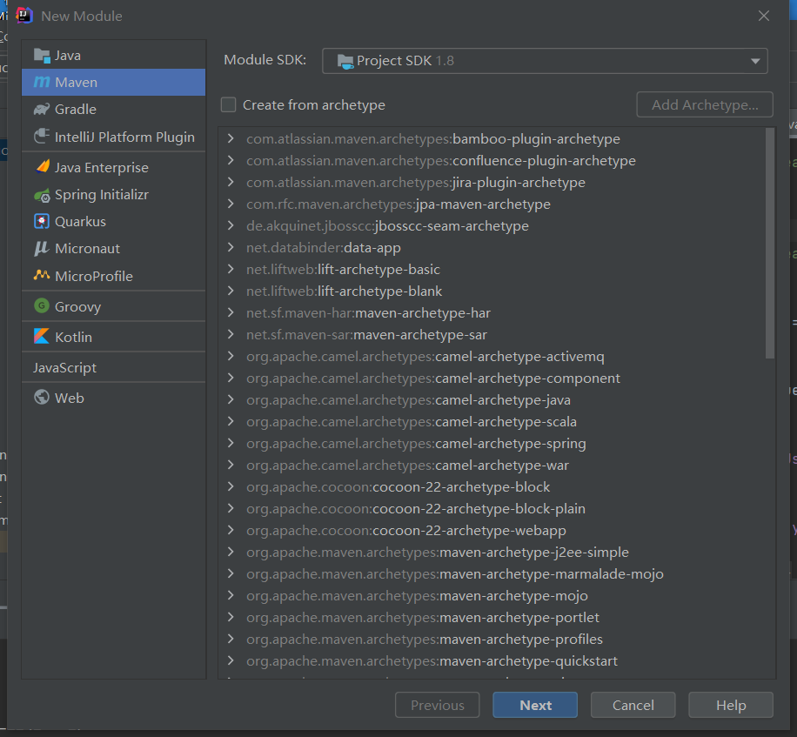Select the Java module type

pos(114,55)
